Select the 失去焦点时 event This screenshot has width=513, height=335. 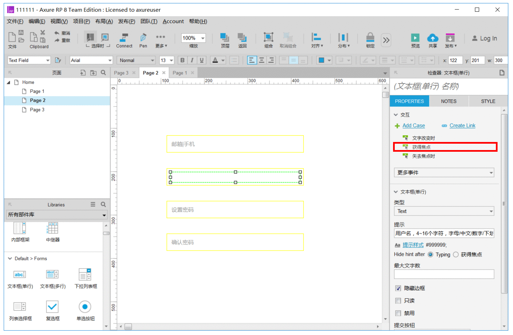pos(424,156)
